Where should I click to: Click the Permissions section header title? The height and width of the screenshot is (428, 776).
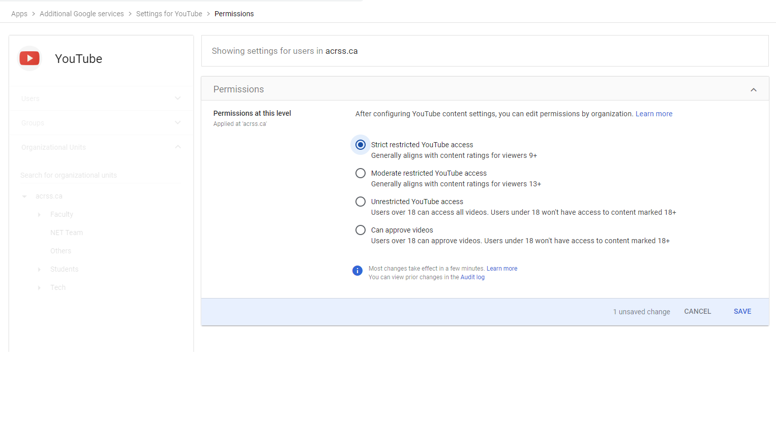(x=238, y=89)
